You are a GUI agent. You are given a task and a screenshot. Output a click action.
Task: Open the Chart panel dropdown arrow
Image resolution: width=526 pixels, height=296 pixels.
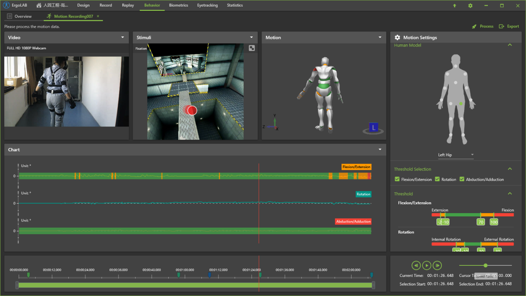click(380, 150)
